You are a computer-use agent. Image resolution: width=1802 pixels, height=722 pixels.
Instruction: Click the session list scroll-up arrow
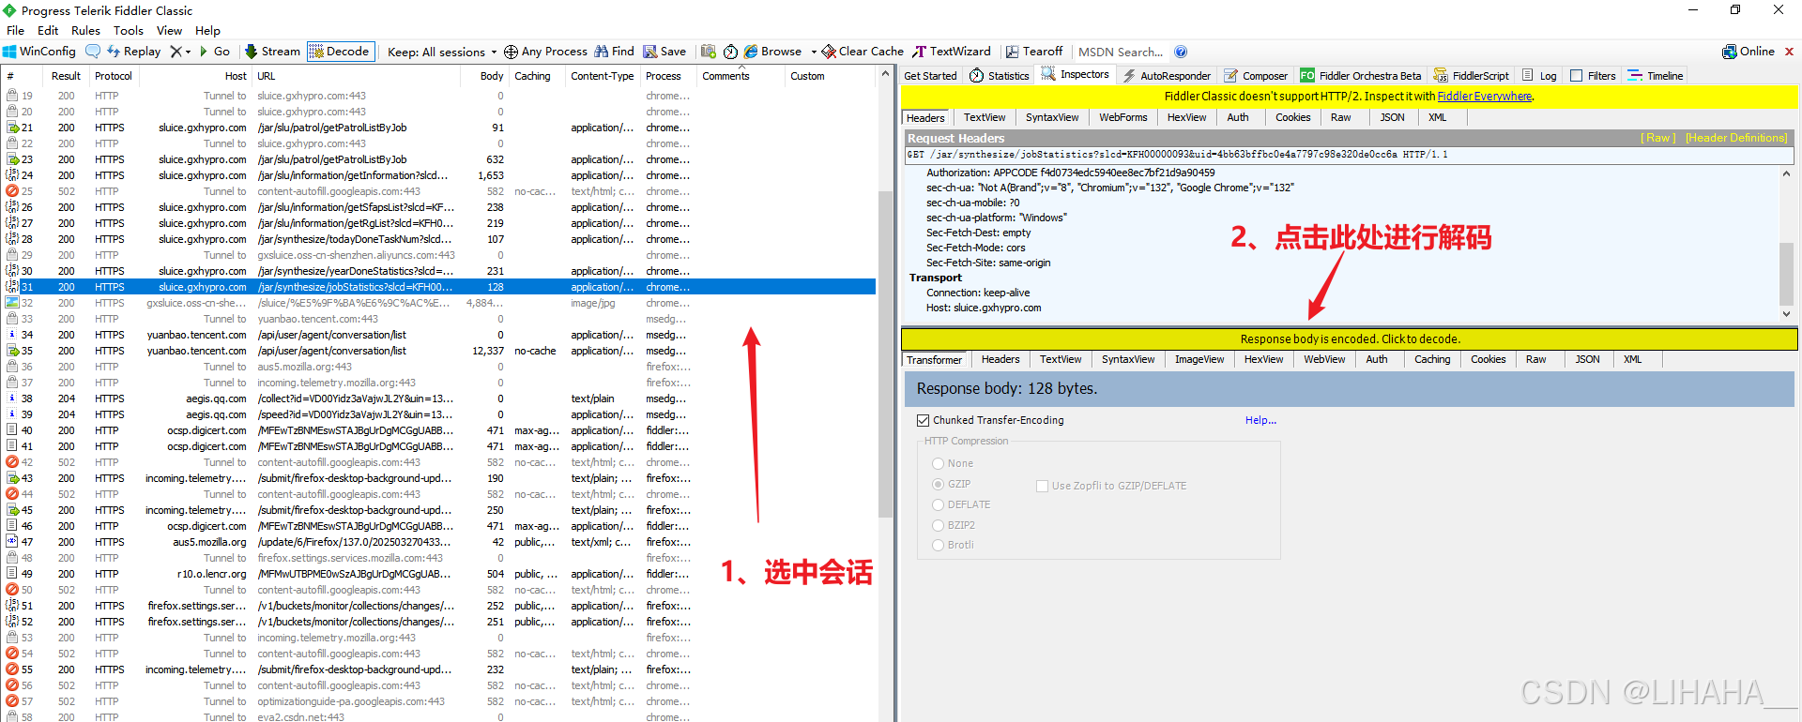pos(885,74)
